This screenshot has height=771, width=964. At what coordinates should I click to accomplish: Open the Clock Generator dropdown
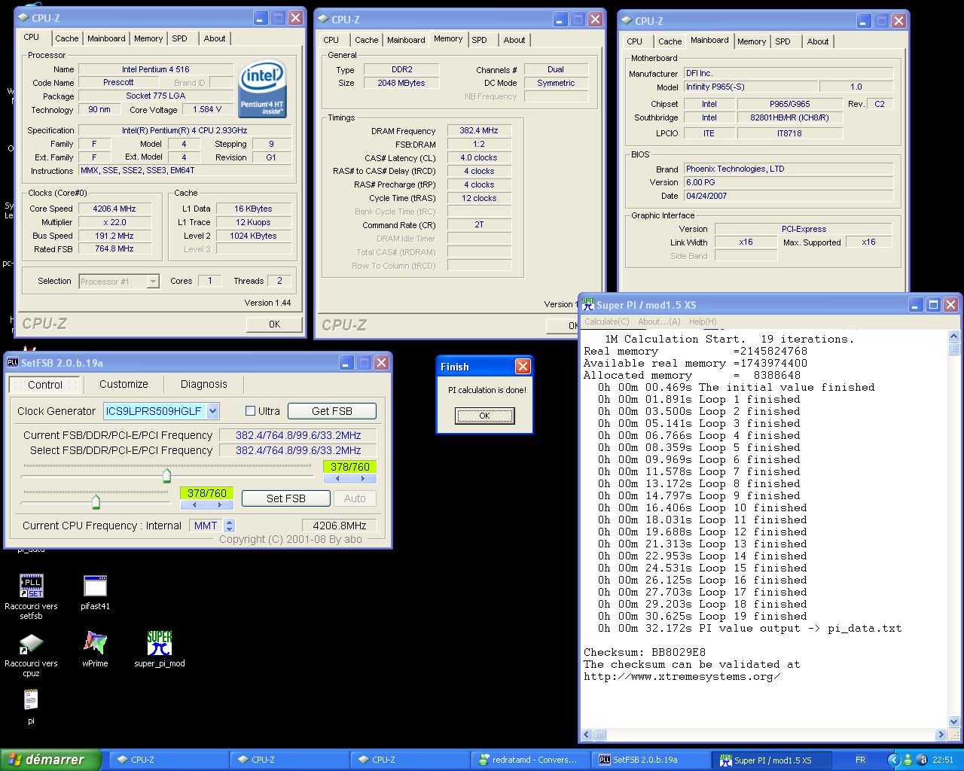[213, 411]
